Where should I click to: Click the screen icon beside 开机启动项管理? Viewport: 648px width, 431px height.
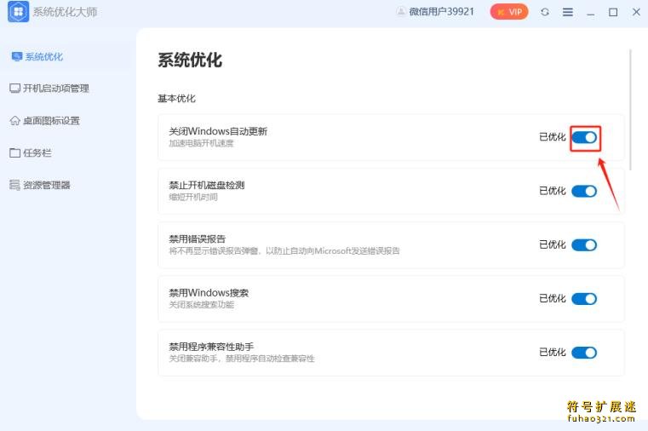coord(14,89)
